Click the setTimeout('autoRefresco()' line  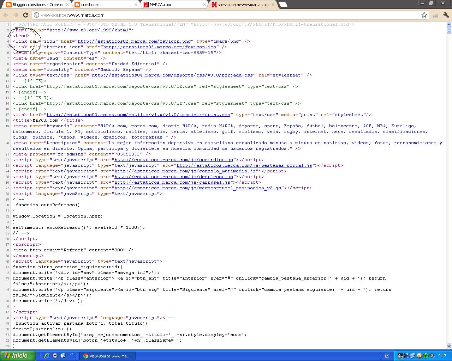click(x=79, y=227)
